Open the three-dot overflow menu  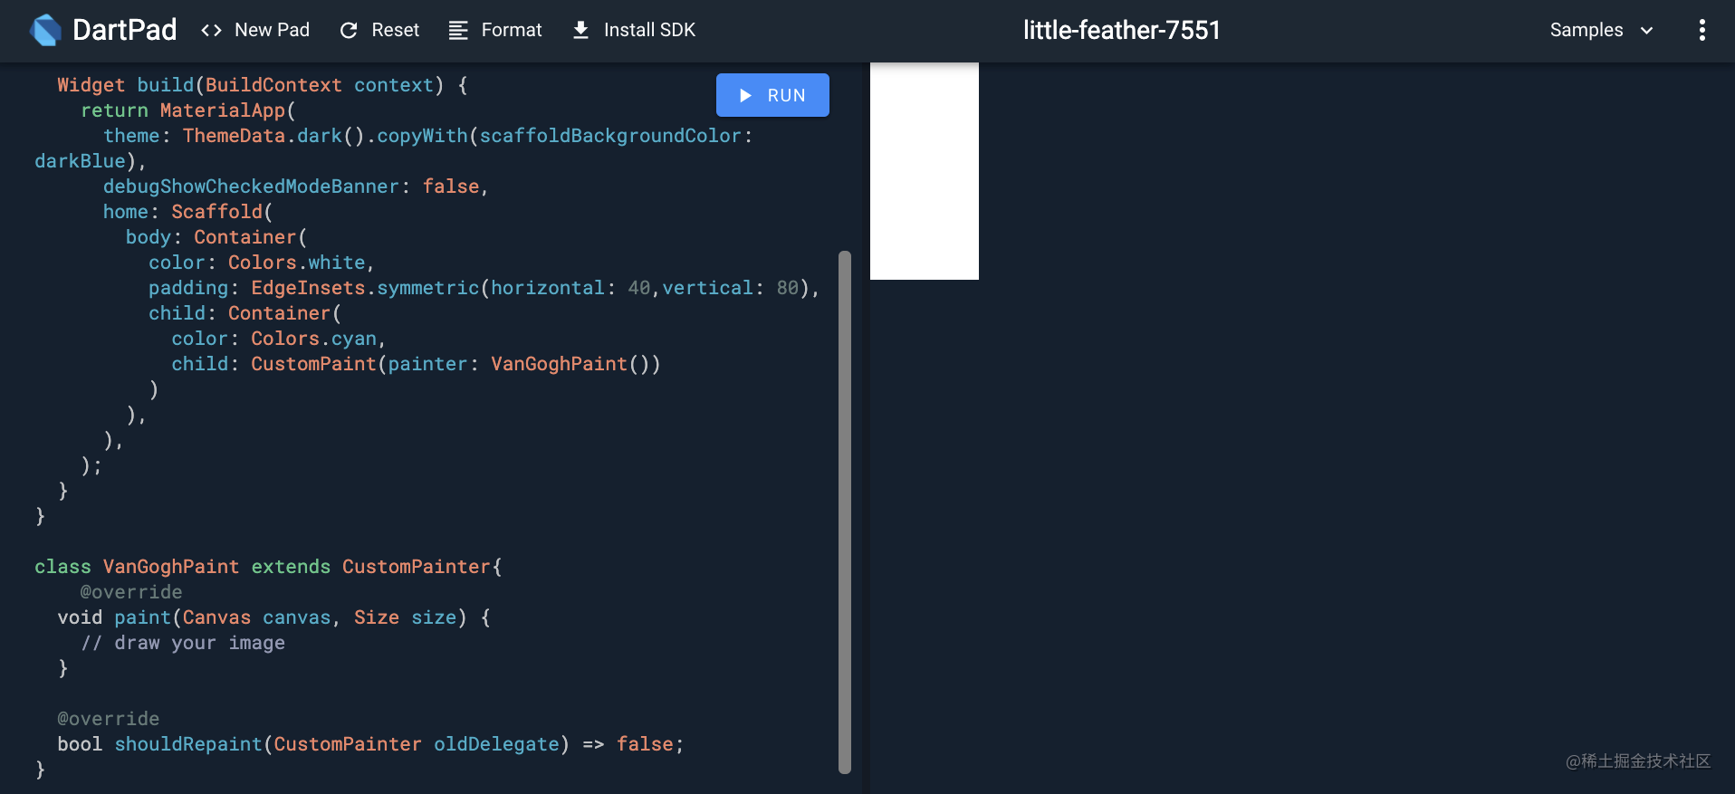click(x=1702, y=30)
